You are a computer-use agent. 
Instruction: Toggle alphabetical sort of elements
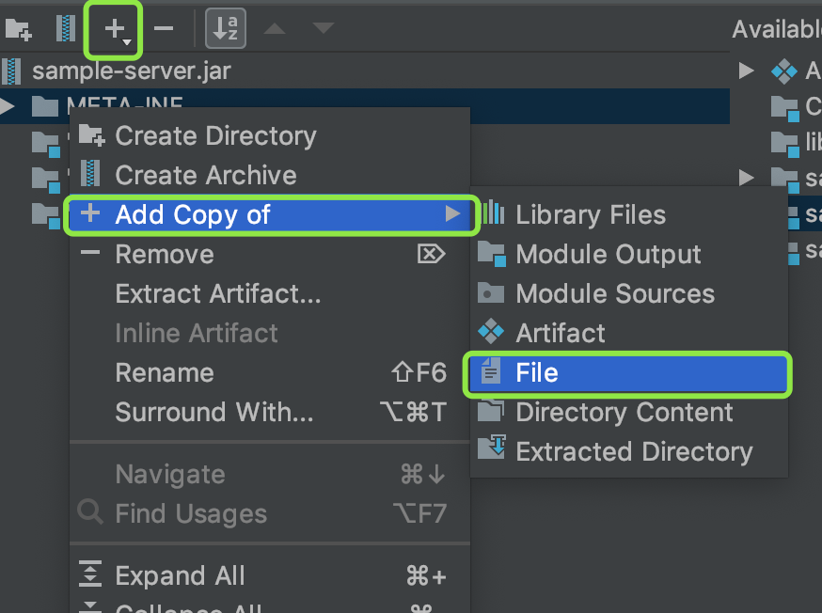pos(226,29)
